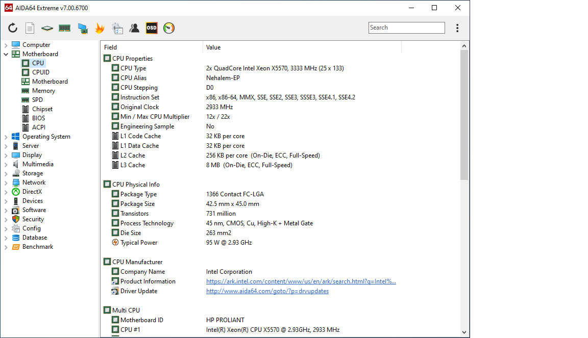This screenshot has width=588, height=338.
Task: Click the Refresh icon on the toolbar
Action: point(12,28)
